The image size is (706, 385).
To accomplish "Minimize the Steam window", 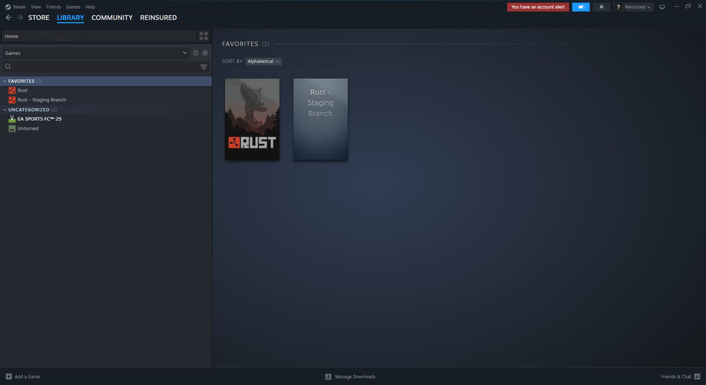I will coord(676,7).
